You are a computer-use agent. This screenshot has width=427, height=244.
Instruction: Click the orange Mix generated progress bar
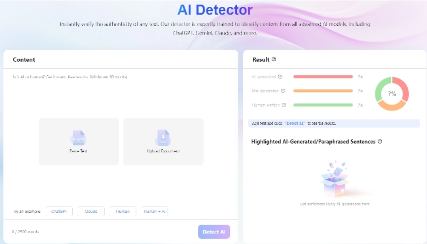pyautogui.click(x=323, y=91)
